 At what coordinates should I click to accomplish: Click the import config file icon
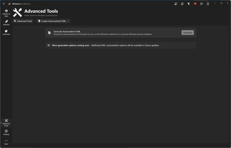click(x=182, y=4)
